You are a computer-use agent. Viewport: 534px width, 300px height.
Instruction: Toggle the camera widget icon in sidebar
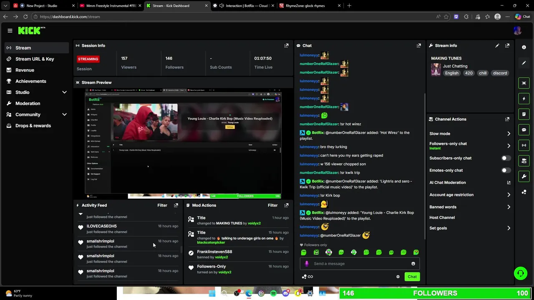524,161
